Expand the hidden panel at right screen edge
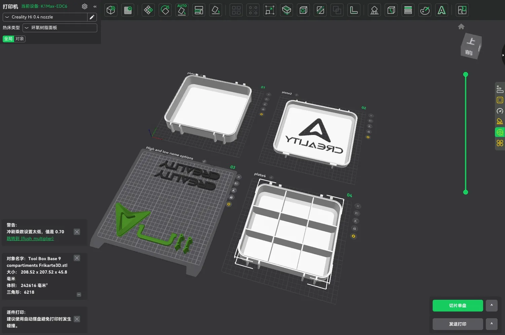This screenshot has height=335, width=505. pos(503,55)
